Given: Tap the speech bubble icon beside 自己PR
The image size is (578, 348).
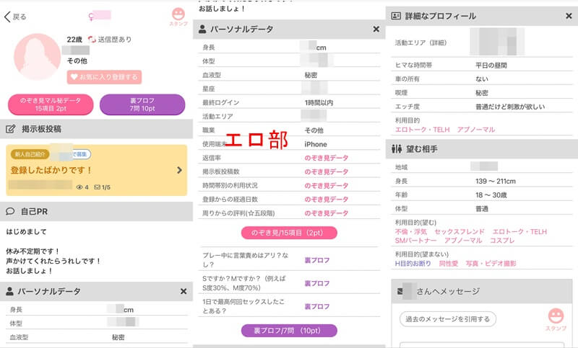Looking at the screenshot, I should click(x=10, y=211).
